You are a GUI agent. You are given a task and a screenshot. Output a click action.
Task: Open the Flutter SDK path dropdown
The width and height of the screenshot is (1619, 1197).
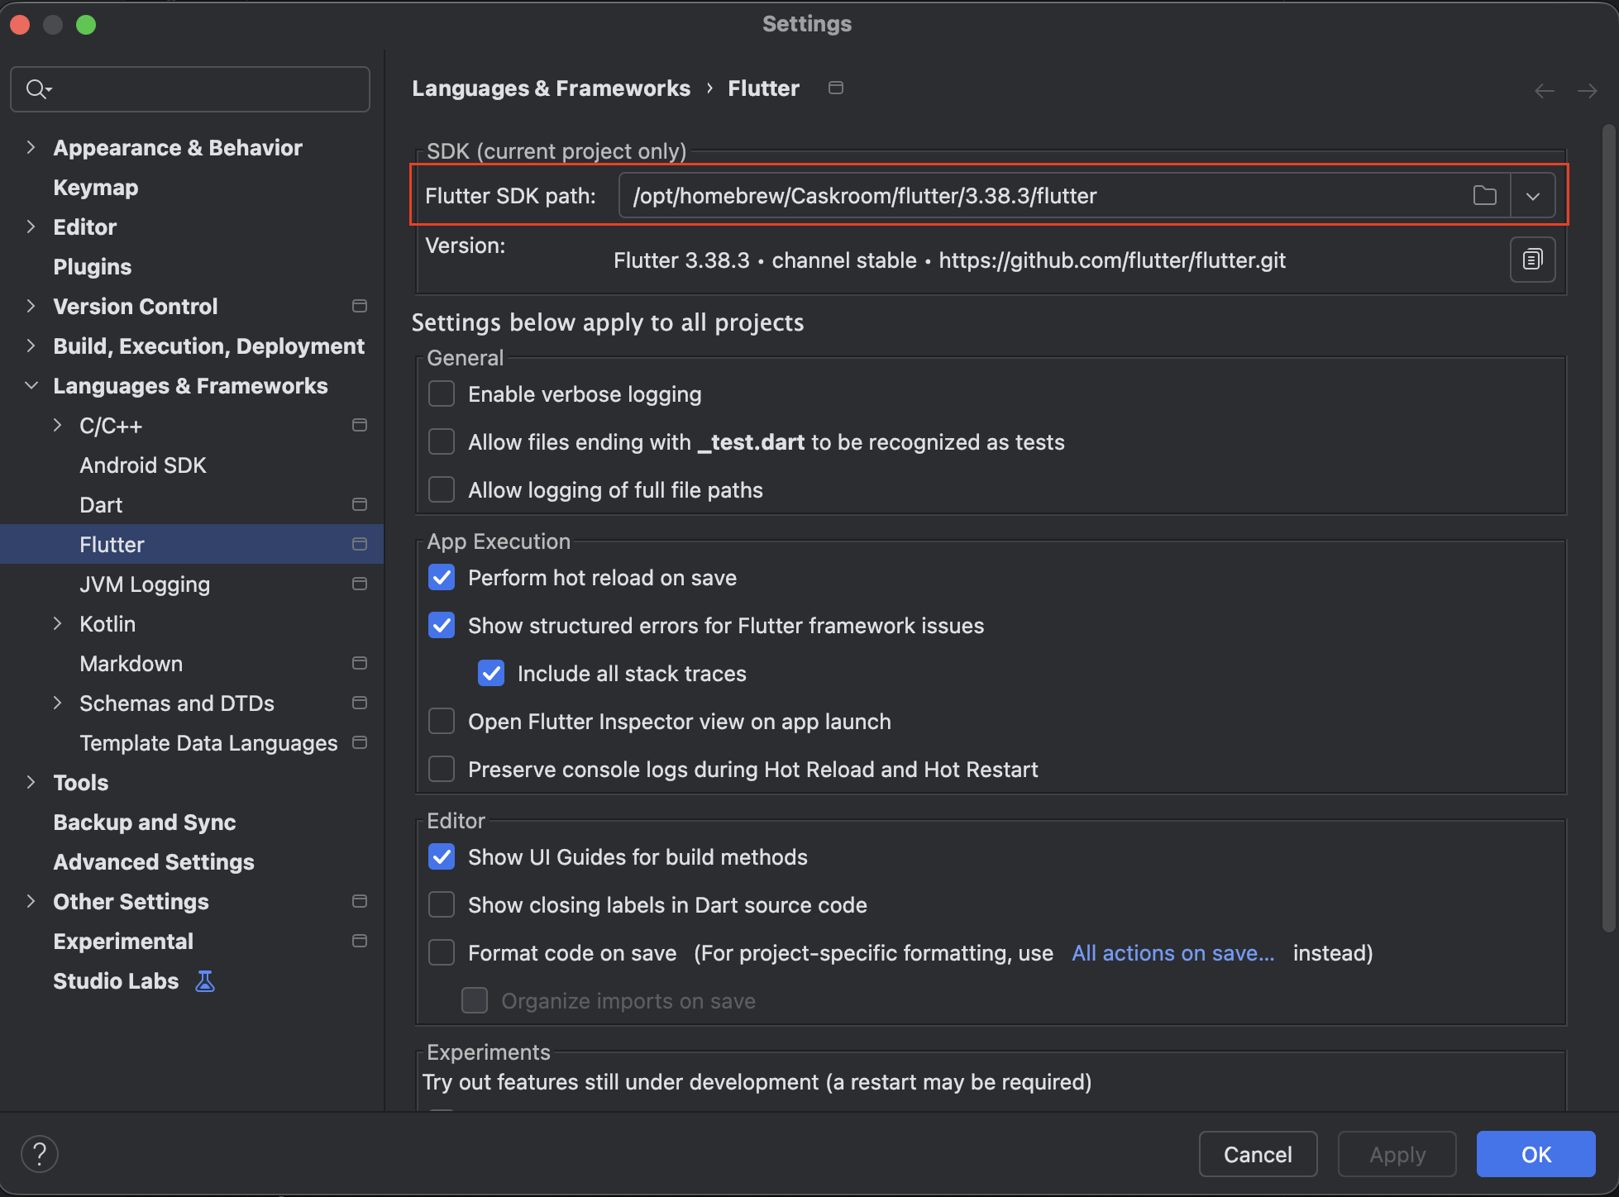(1532, 196)
